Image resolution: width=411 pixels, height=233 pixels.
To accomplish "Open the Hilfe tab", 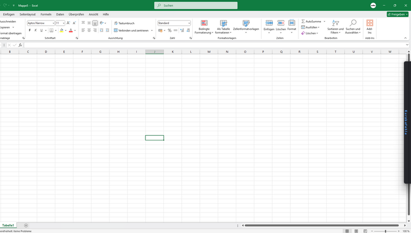I will pos(106,14).
